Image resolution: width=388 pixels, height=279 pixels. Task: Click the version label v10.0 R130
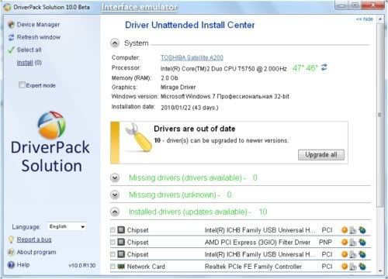click(82, 265)
